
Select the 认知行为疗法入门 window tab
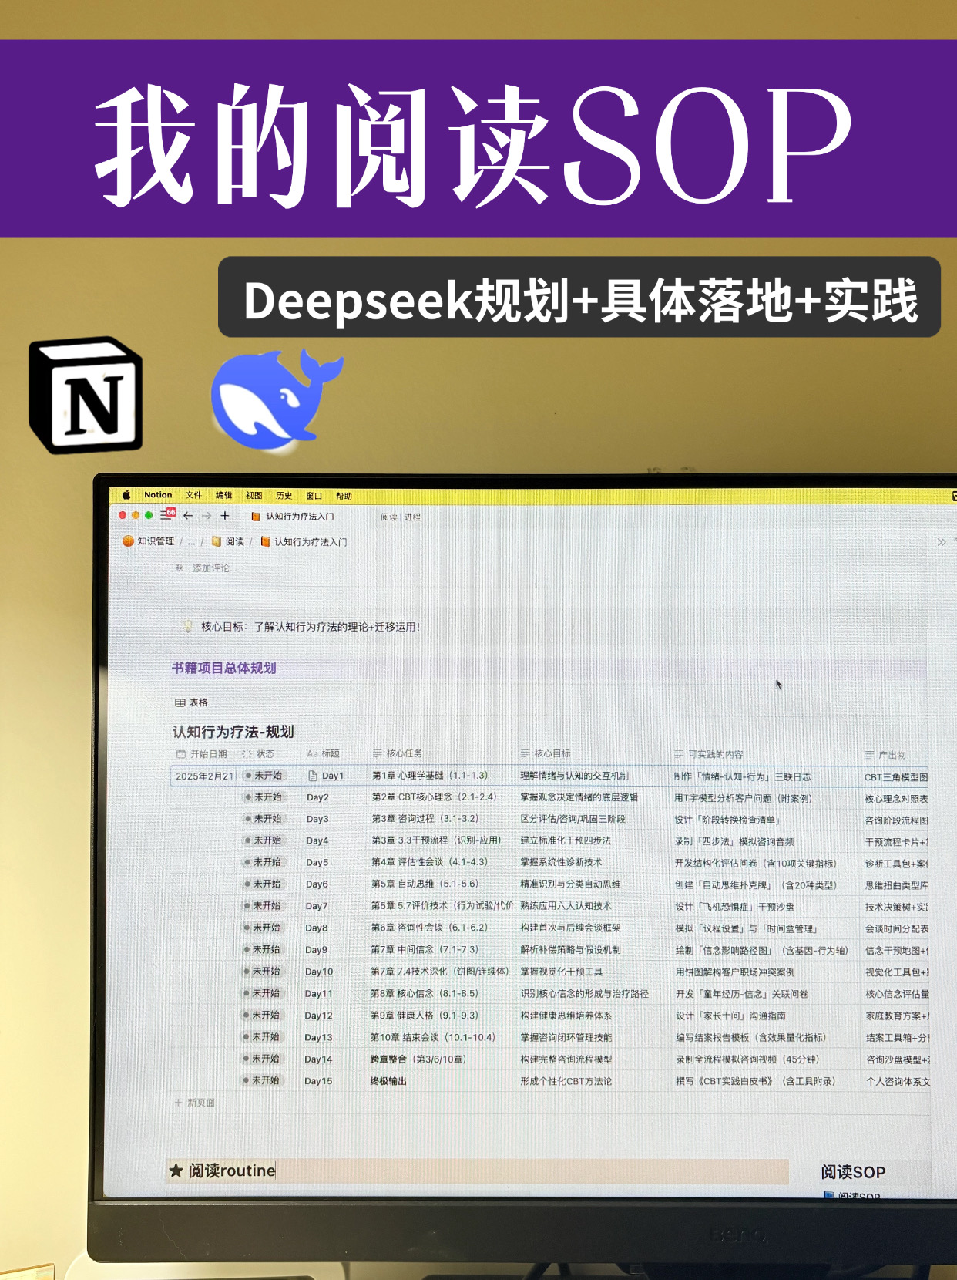pyautogui.click(x=300, y=516)
